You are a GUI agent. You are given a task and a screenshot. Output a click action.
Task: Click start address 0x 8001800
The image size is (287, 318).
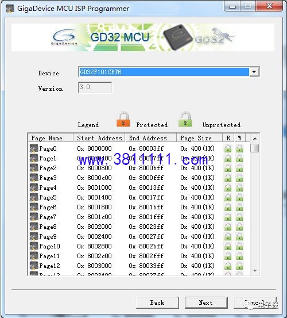click(94, 207)
